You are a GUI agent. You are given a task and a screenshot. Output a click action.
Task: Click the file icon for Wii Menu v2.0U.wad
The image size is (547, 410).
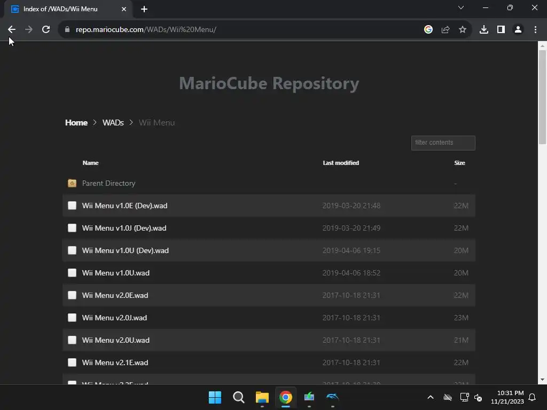coord(72,340)
